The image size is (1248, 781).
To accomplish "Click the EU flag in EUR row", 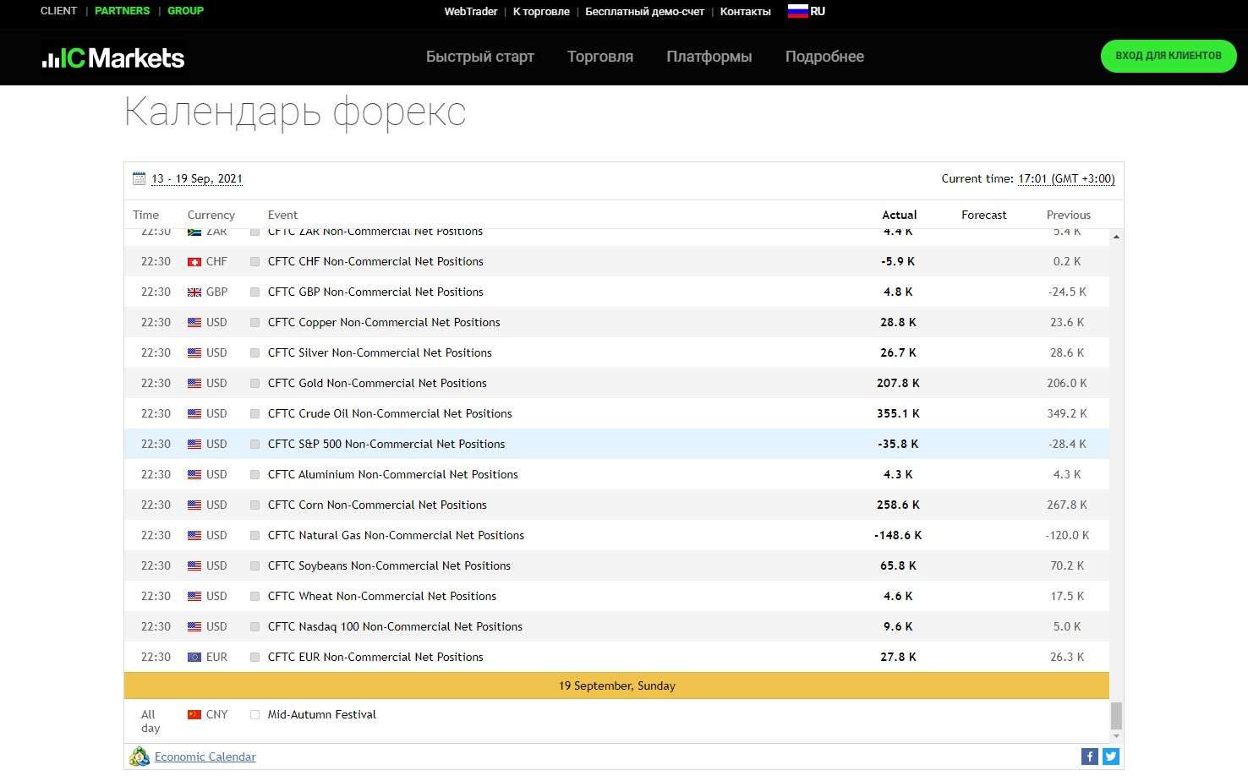I will (x=194, y=658).
